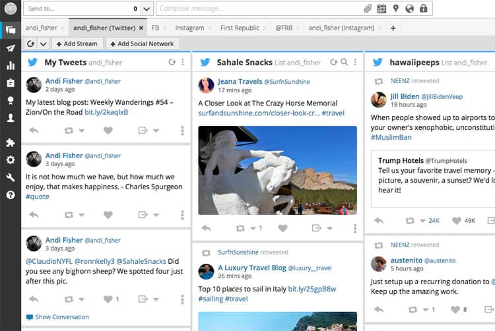Expand retweet options on Weekly Wanderings tweet
Screen dimensions: 495x331
pyautogui.click(x=81, y=131)
